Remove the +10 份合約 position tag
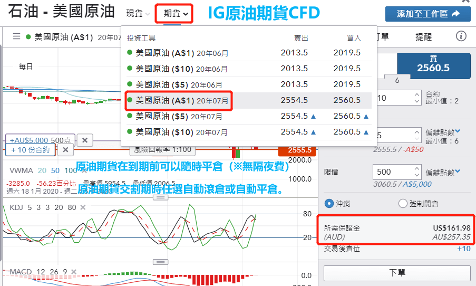476x286 pixels. [65, 150]
